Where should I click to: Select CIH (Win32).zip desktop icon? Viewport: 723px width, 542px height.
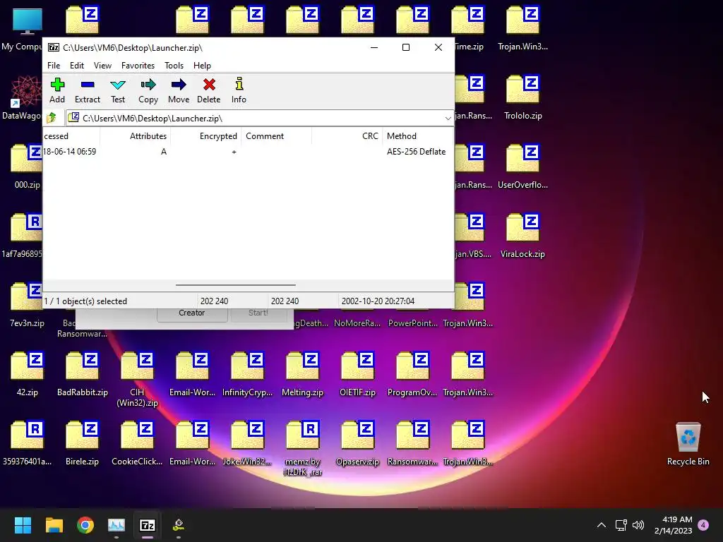137,379
